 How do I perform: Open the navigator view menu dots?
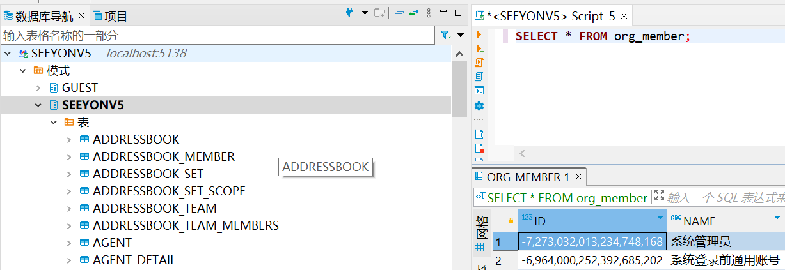pyautogui.click(x=429, y=13)
